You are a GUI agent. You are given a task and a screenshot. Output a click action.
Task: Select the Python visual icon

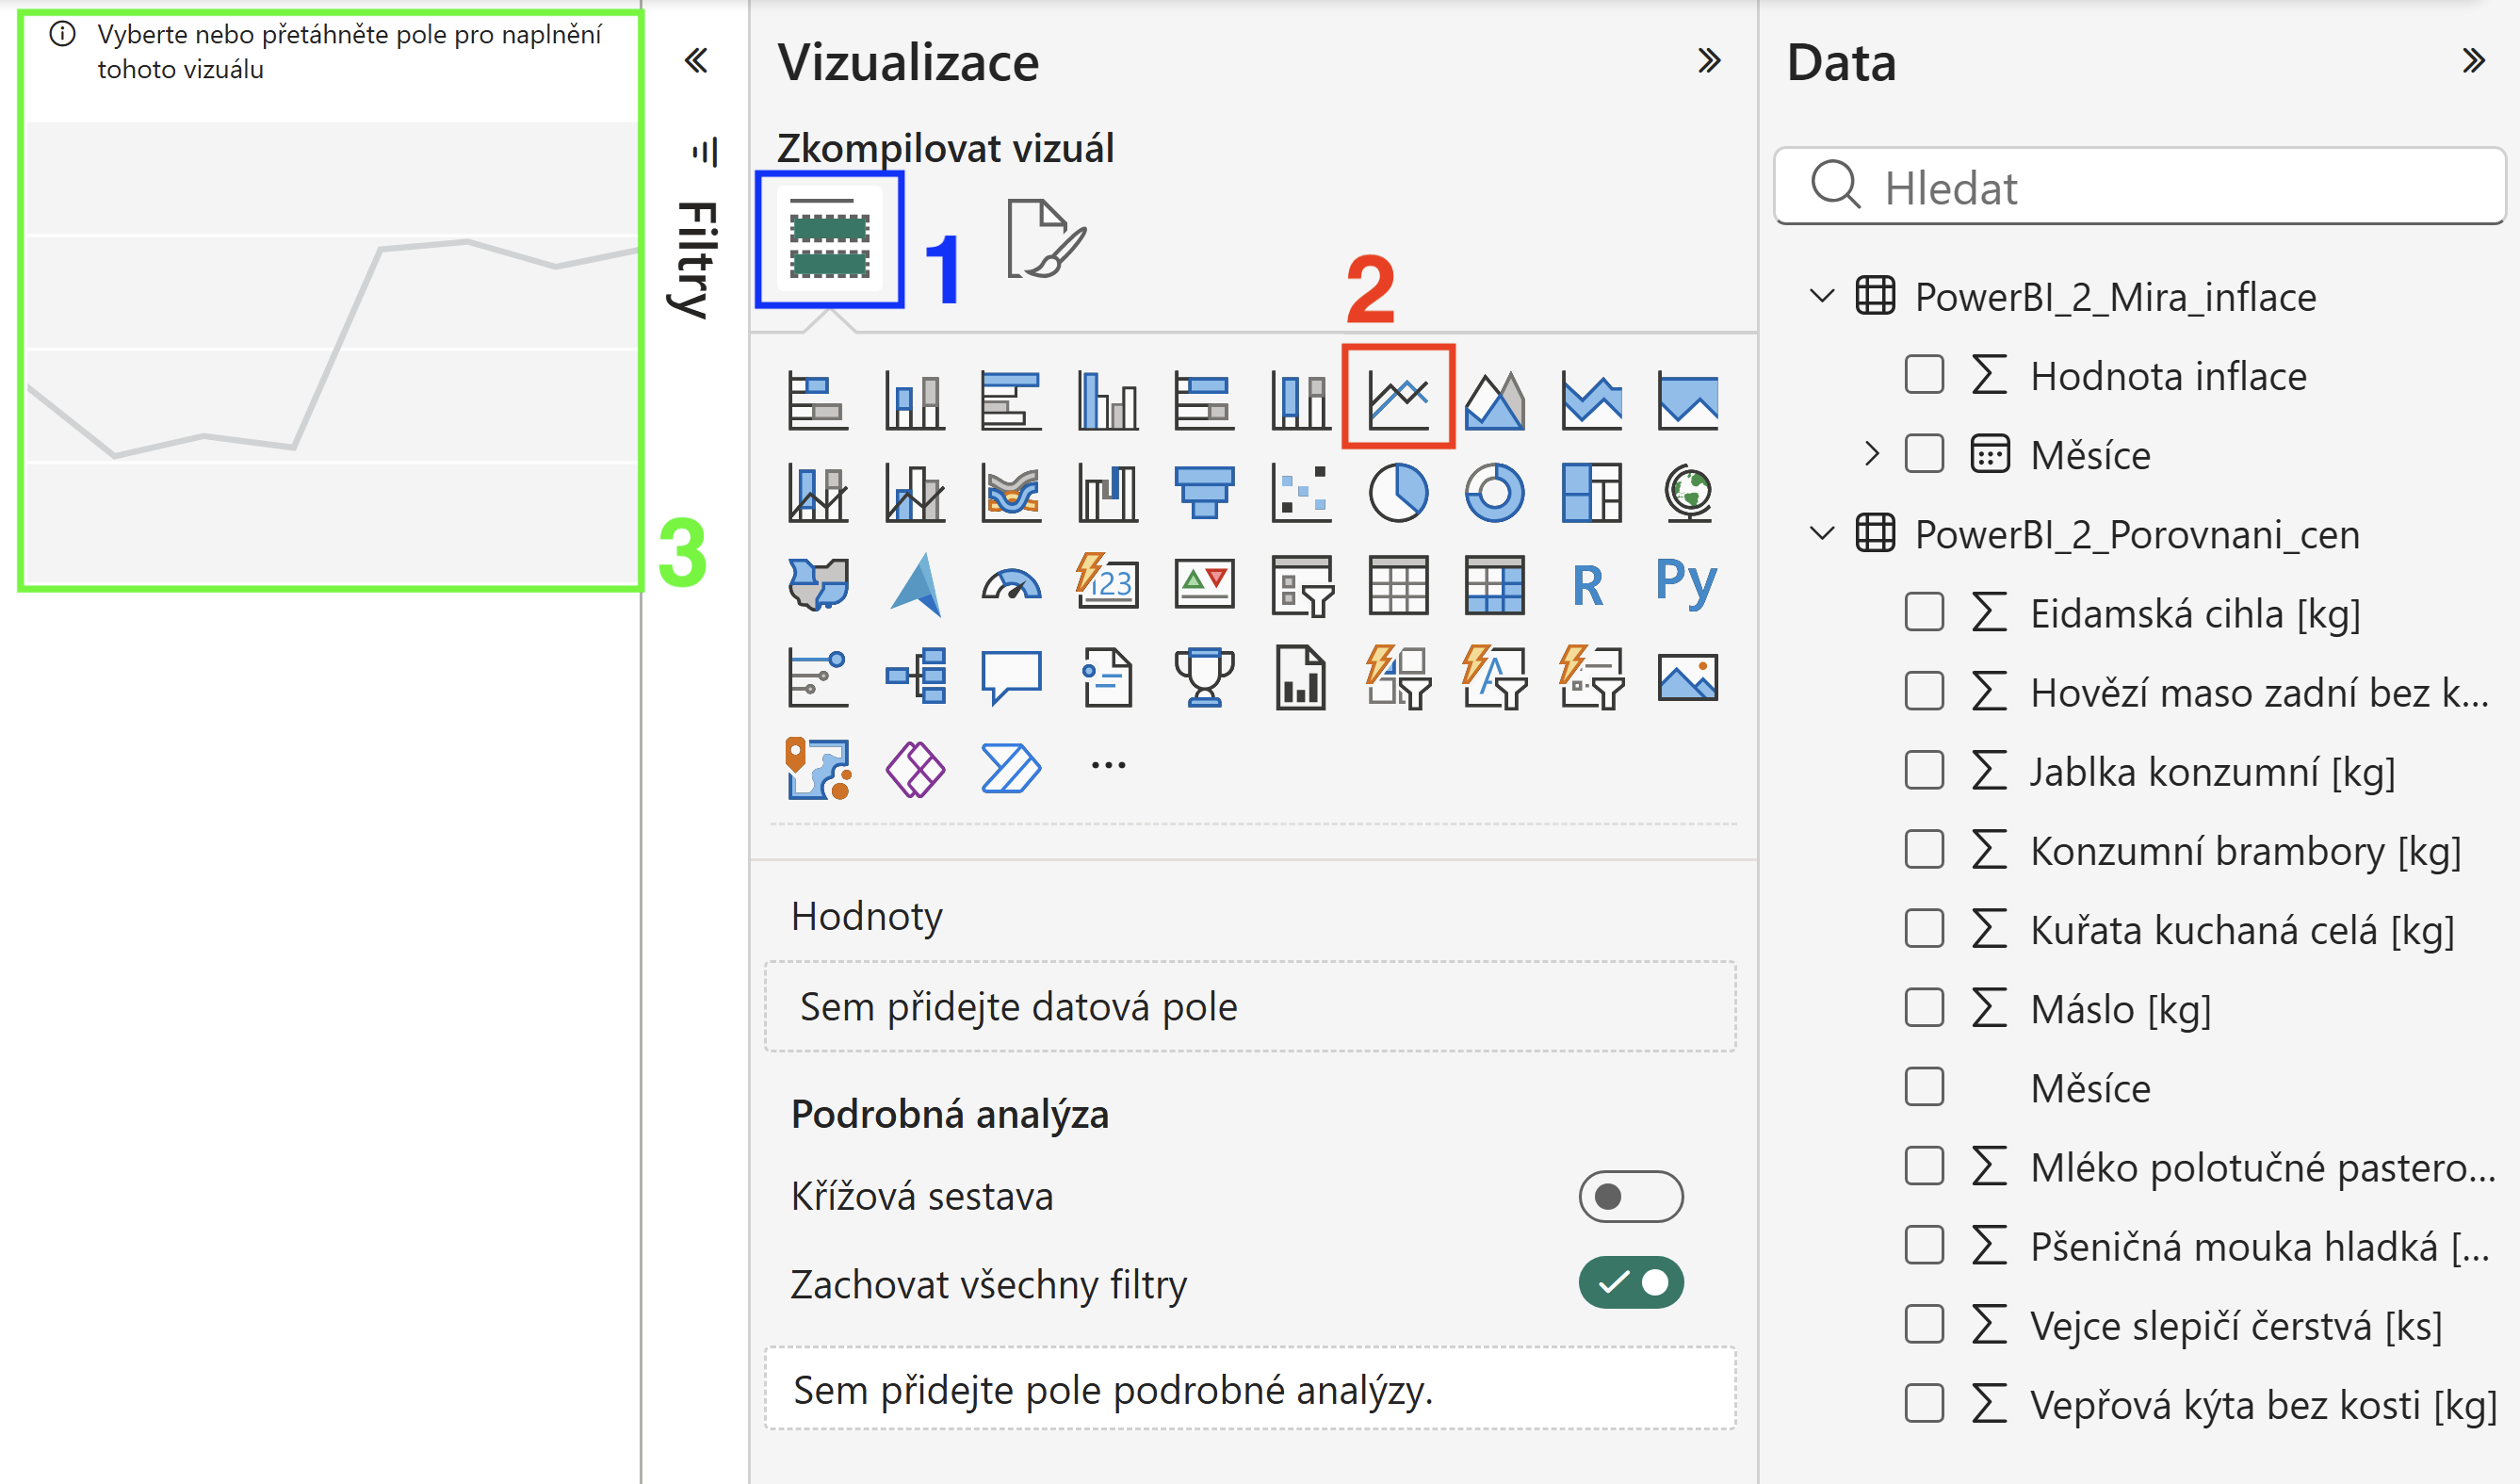(x=1686, y=582)
